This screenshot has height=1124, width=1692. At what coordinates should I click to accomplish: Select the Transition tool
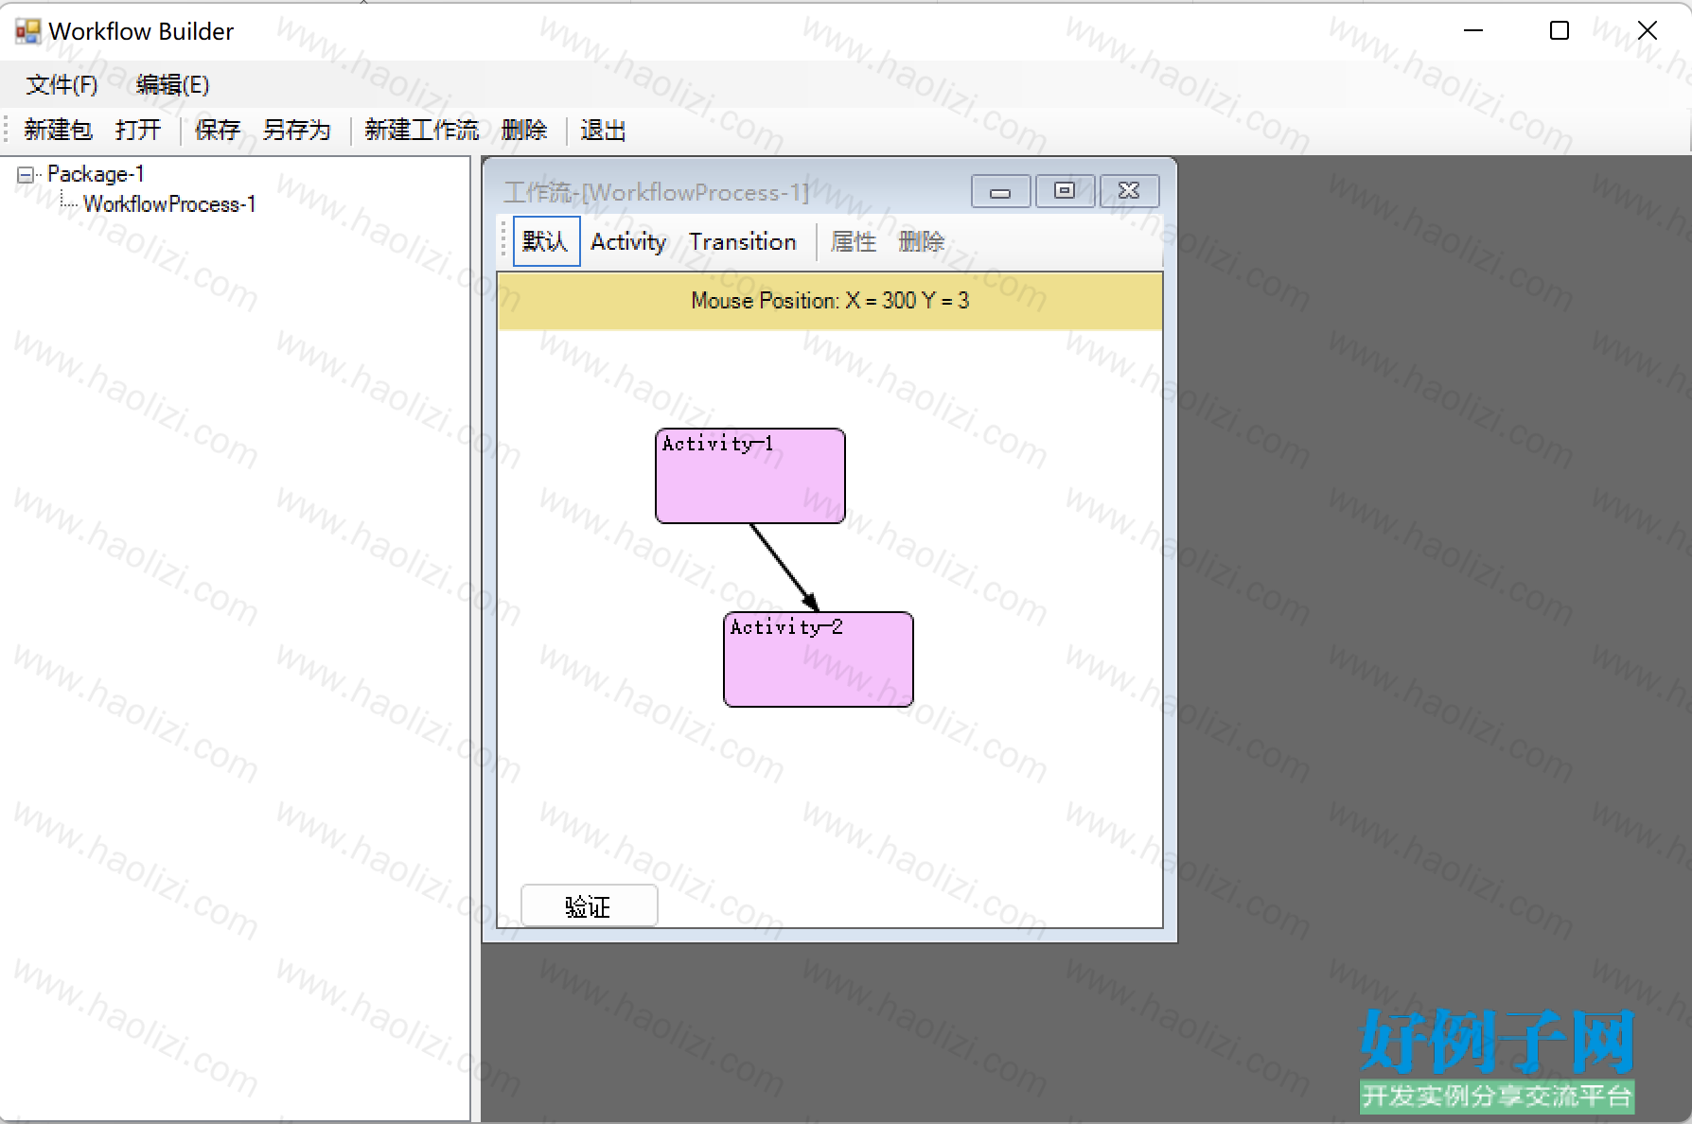[743, 242]
